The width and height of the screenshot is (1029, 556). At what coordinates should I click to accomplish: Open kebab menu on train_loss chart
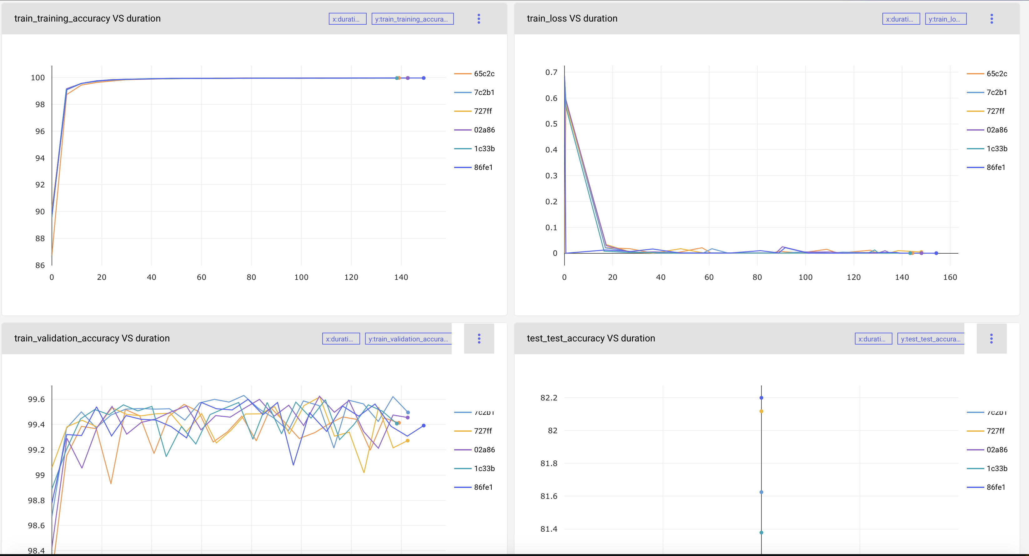991,19
